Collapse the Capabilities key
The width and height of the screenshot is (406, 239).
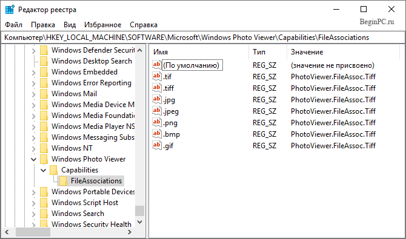(x=44, y=170)
